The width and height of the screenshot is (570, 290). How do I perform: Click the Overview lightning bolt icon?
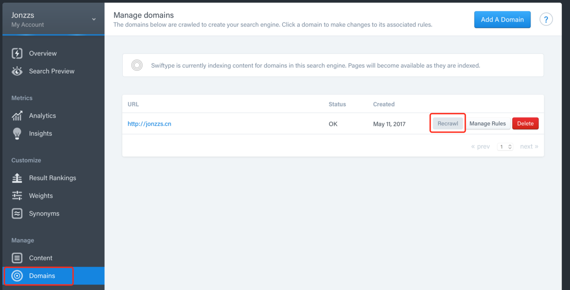point(17,53)
